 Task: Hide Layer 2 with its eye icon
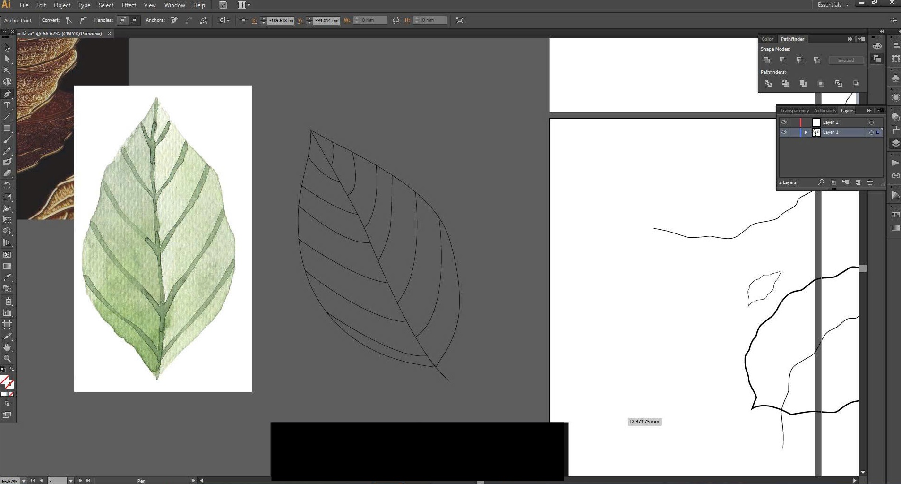784,122
